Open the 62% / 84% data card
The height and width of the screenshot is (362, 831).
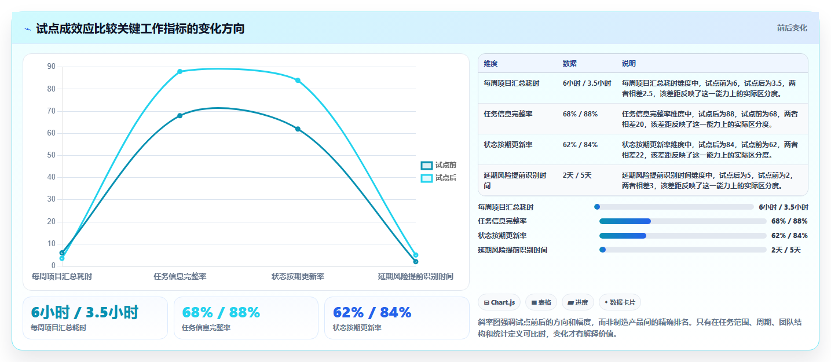pyautogui.click(x=397, y=318)
